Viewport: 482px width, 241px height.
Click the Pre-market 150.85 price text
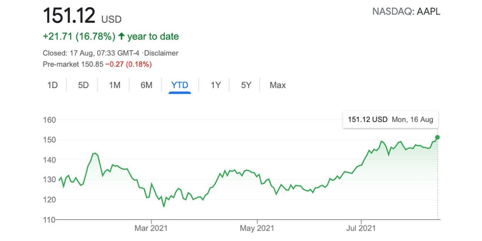73,64
